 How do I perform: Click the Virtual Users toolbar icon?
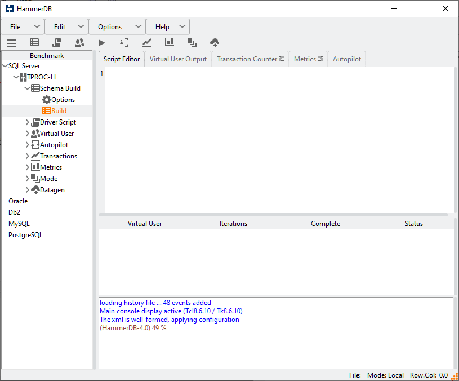[x=79, y=43]
